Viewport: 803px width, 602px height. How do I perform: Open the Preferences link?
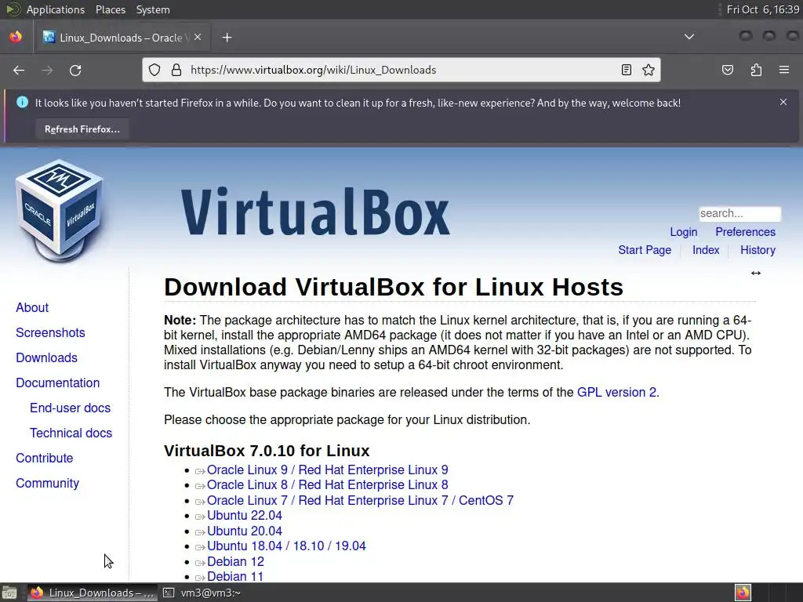[x=745, y=232]
